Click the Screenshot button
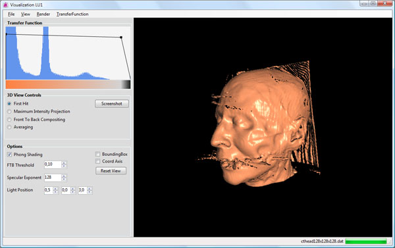 (x=112, y=104)
